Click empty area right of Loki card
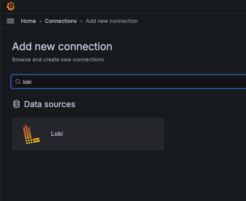The height and width of the screenshot is (201, 246). [x=204, y=134]
